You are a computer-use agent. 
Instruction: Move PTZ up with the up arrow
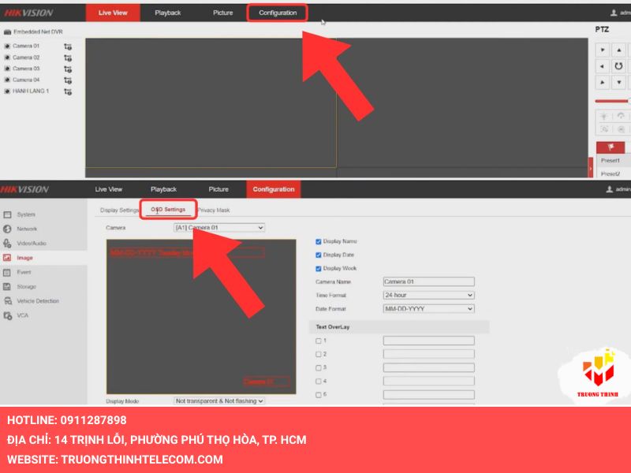[x=619, y=50]
